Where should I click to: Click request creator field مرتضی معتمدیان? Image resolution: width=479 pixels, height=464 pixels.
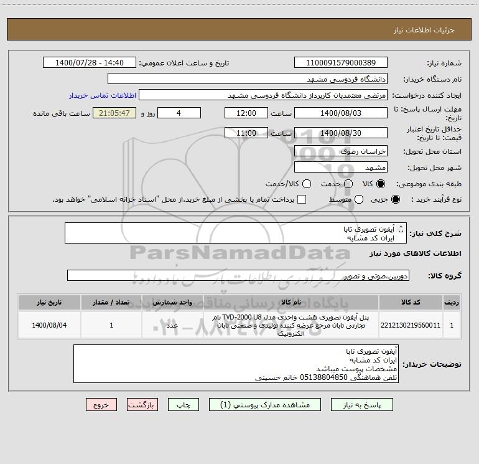(x=263, y=95)
